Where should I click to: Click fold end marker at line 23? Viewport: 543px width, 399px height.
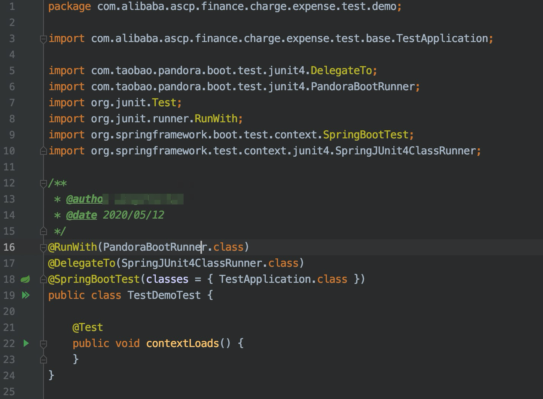(x=44, y=360)
